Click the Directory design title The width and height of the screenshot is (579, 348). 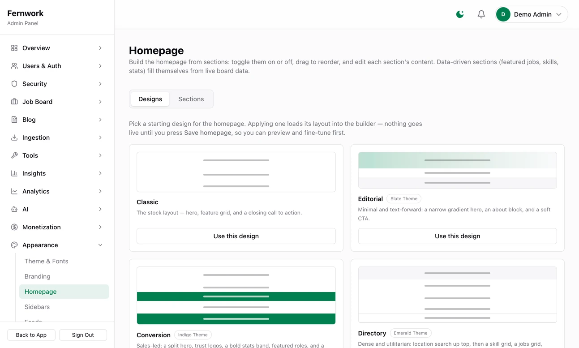point(372,333)
